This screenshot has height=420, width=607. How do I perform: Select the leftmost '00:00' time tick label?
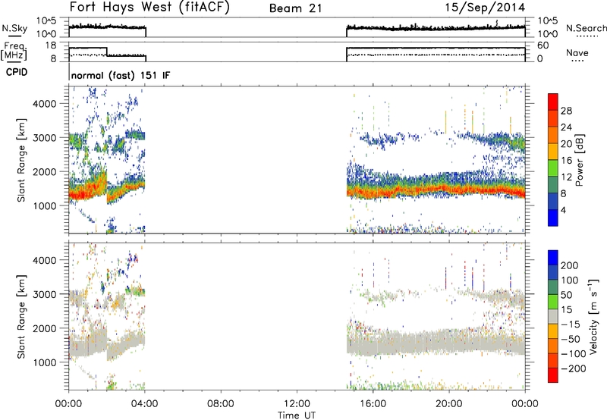68,404
